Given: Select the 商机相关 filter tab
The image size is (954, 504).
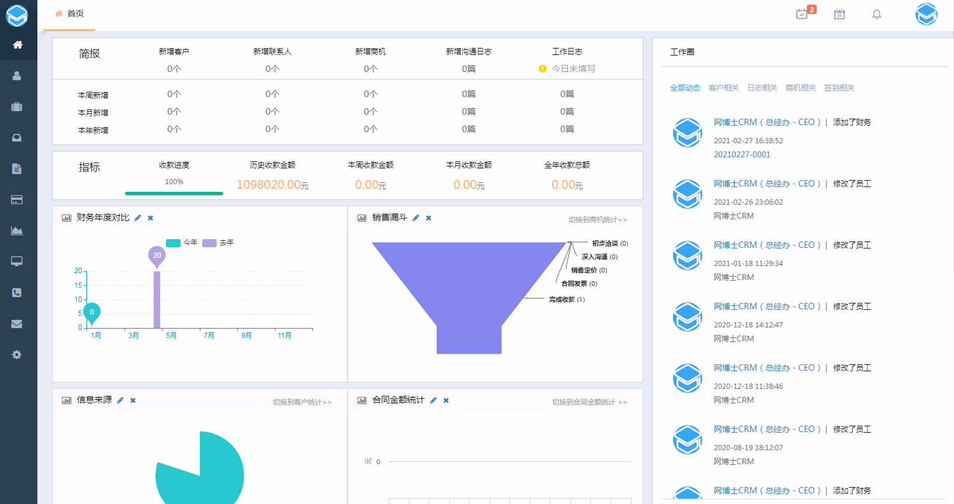Looking at the screenshot, I should click(801, 88).
